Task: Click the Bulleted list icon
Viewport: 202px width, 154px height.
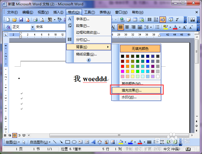Action: click(158, 27)
